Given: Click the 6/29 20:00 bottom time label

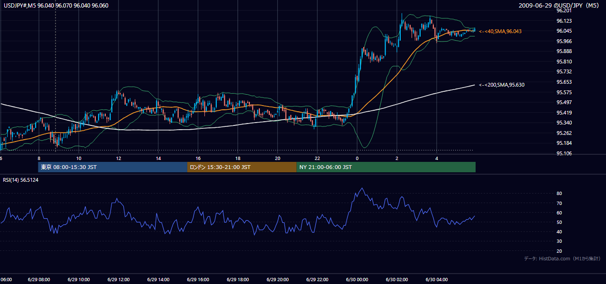Looking at the screenshot, I should (277, 280).
